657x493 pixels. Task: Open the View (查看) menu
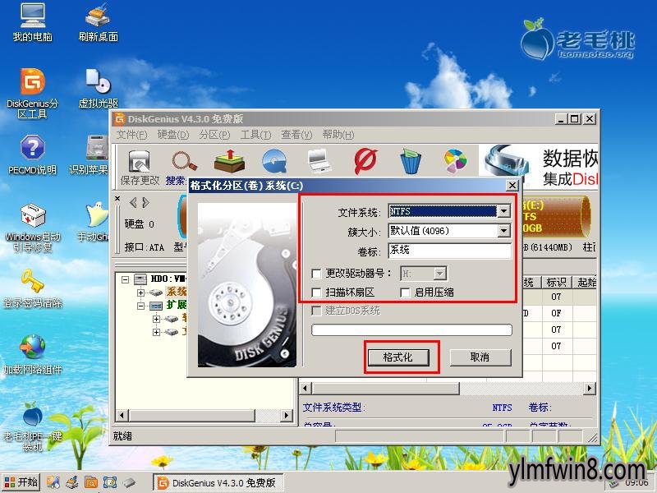[x=296, y=135]
